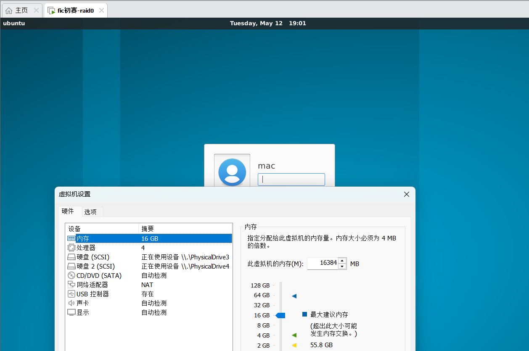
Task: Select the 硬盘 2 (SCSI) device row
Action: (x=149, y=266)
